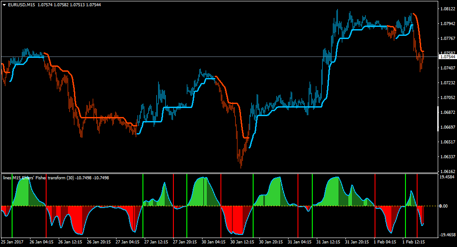Click the 19.4584 indicator scale label
Viewport: 457px width, 247px height.
(447, 177)
